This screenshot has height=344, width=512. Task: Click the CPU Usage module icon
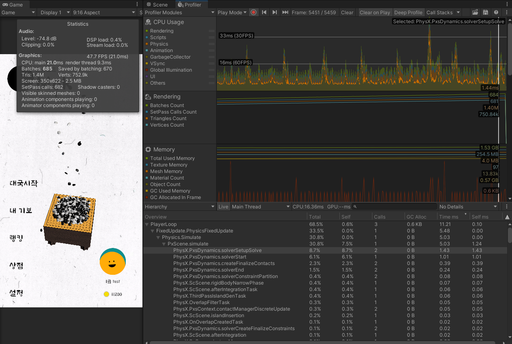click(149, 22)
